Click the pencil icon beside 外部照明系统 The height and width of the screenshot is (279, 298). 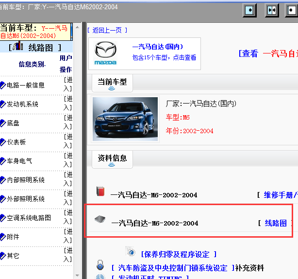(x=3, y=199)
